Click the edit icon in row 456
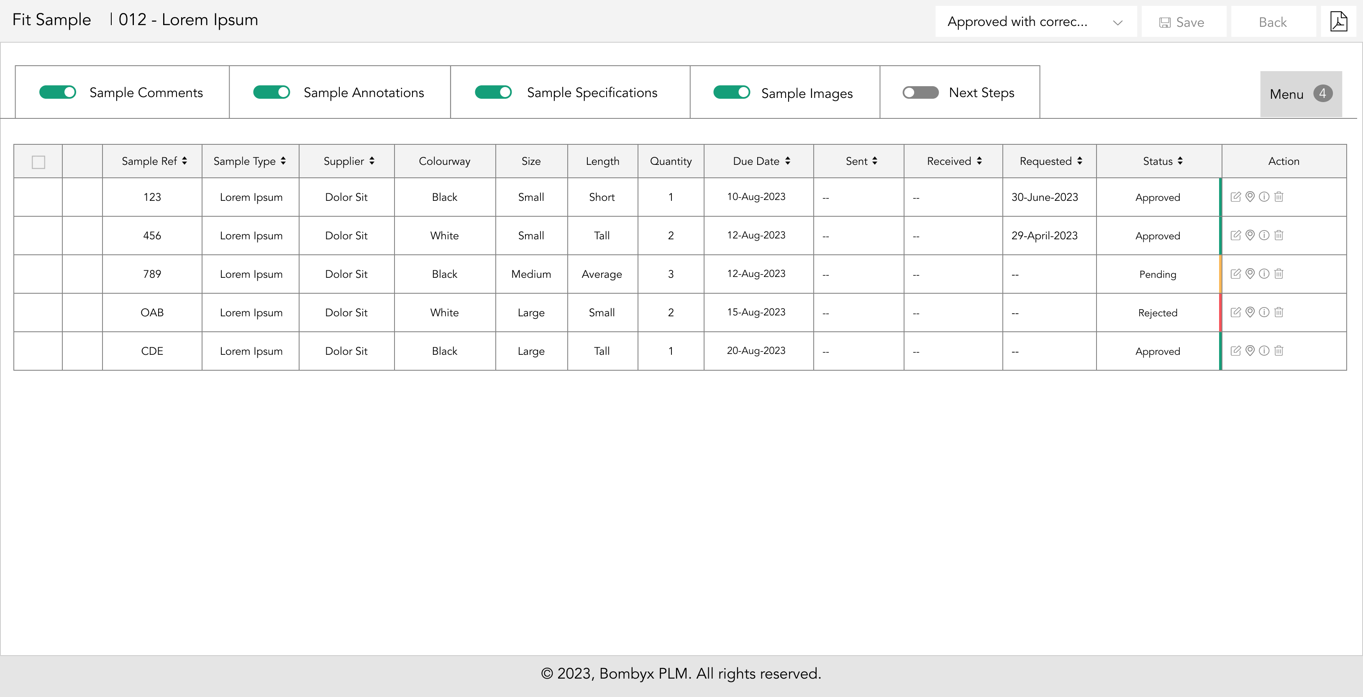The image size is (1363, 697). pyautogui.click(x=1235, y=236)
